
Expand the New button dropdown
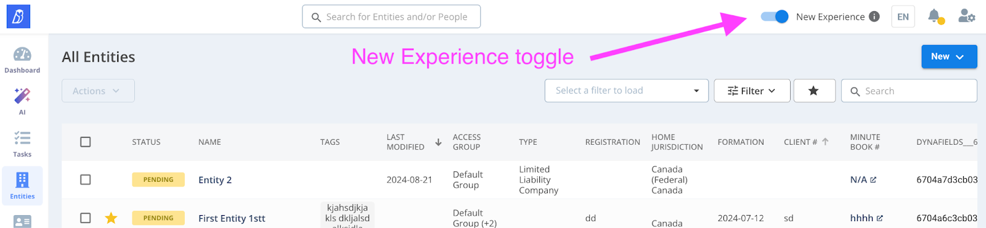coord(949,56)
